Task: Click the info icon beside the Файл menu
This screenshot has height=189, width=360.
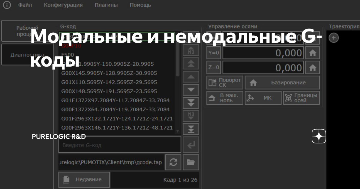Action: (7, 5)
